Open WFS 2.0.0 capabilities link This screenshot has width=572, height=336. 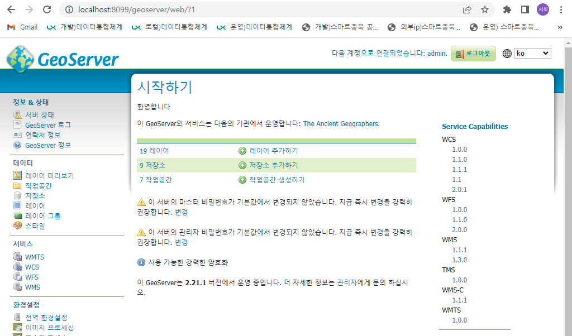pos(459,229)
